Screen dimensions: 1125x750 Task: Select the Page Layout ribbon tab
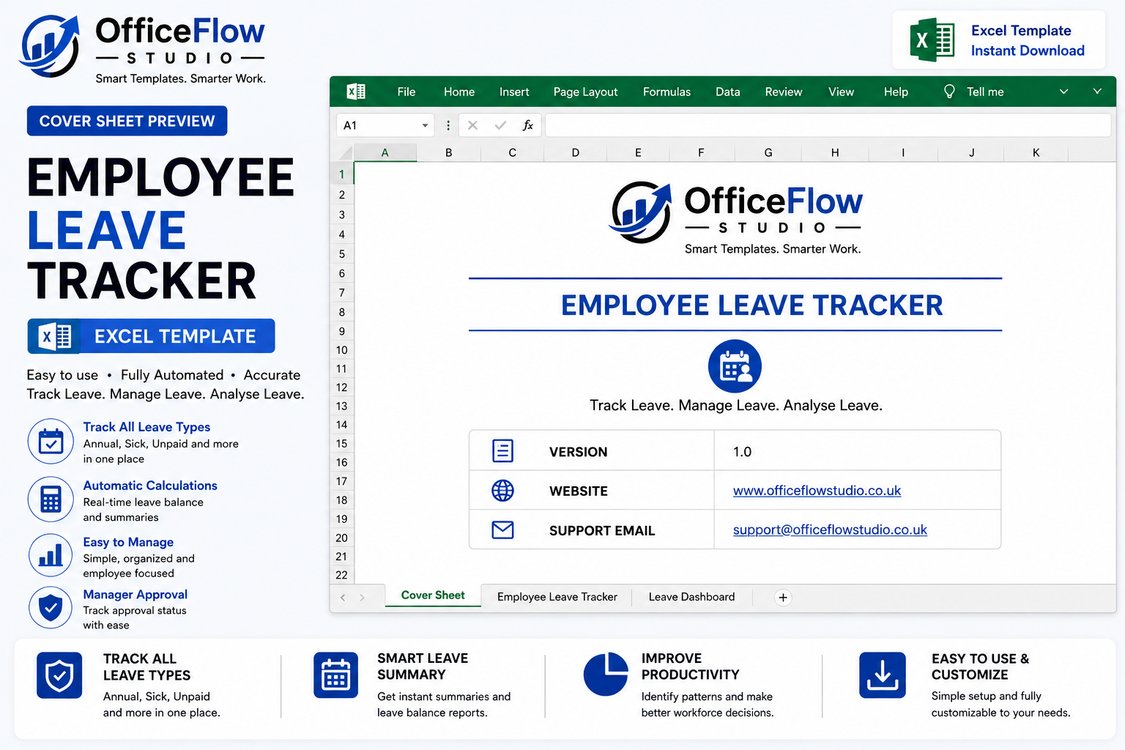pos(585,92)
